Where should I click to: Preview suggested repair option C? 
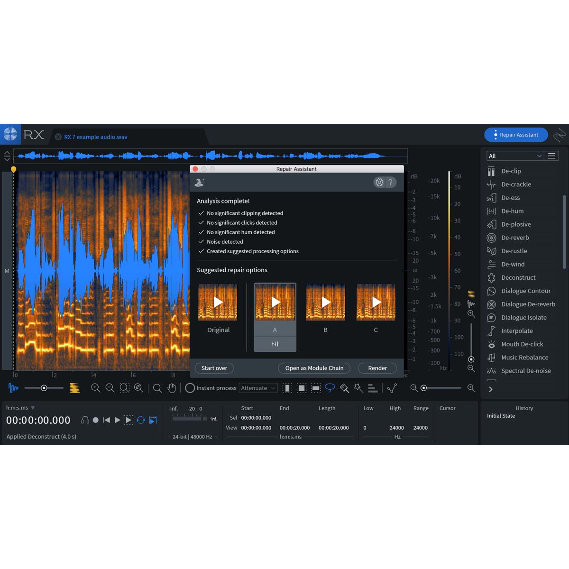(376, 302)
